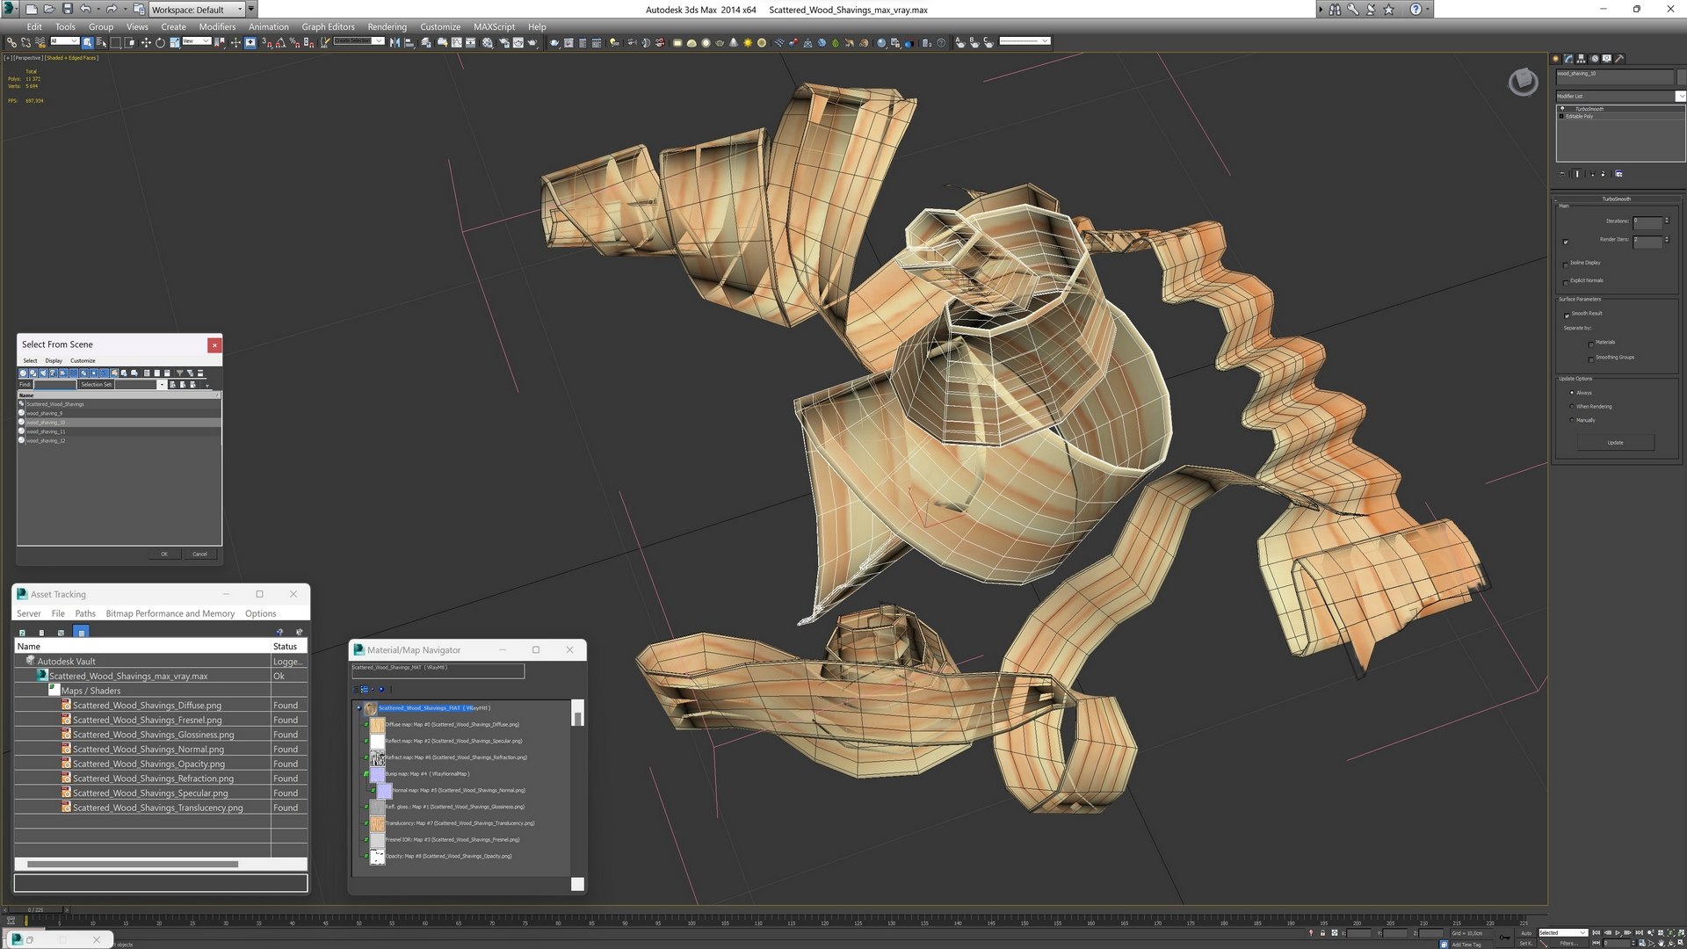
Task: Click the Undo arrow in quick access bar
Action: 85,9
